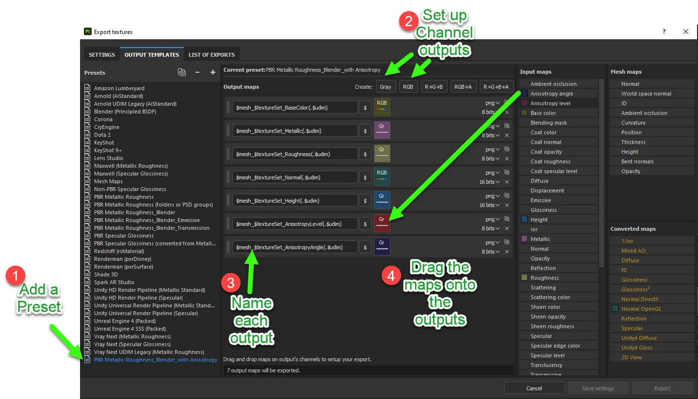The image size is (698, 399).
Task: Delete the AnisotropyLevel output map with X
Action: (507, 228)
